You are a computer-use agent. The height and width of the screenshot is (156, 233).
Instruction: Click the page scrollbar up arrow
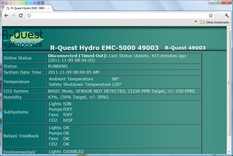229,28
